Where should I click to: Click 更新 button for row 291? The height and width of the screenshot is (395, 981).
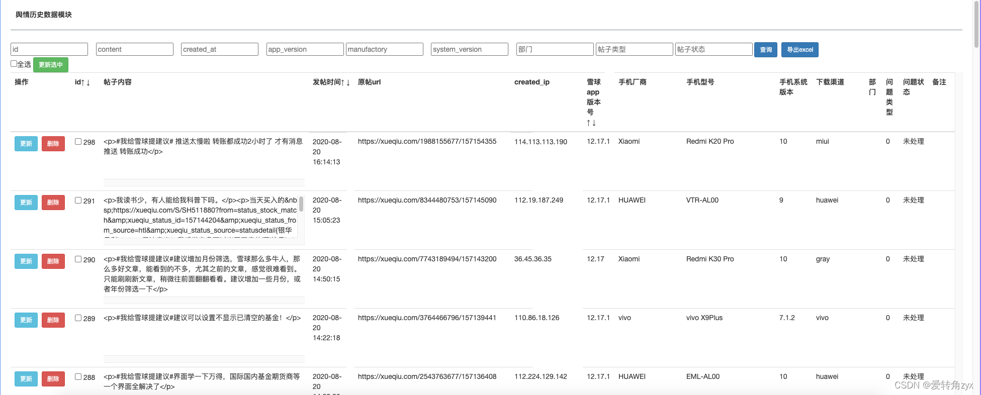[26, 203]
